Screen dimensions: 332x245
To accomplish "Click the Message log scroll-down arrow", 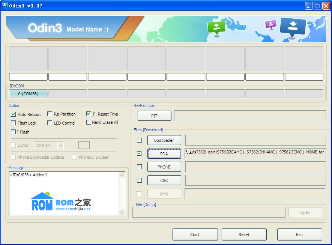I will point(122,212).
